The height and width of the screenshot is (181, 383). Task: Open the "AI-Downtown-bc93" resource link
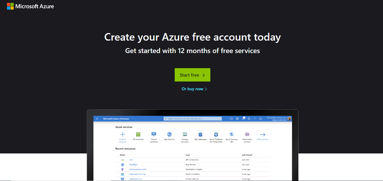tap(138, 169)
